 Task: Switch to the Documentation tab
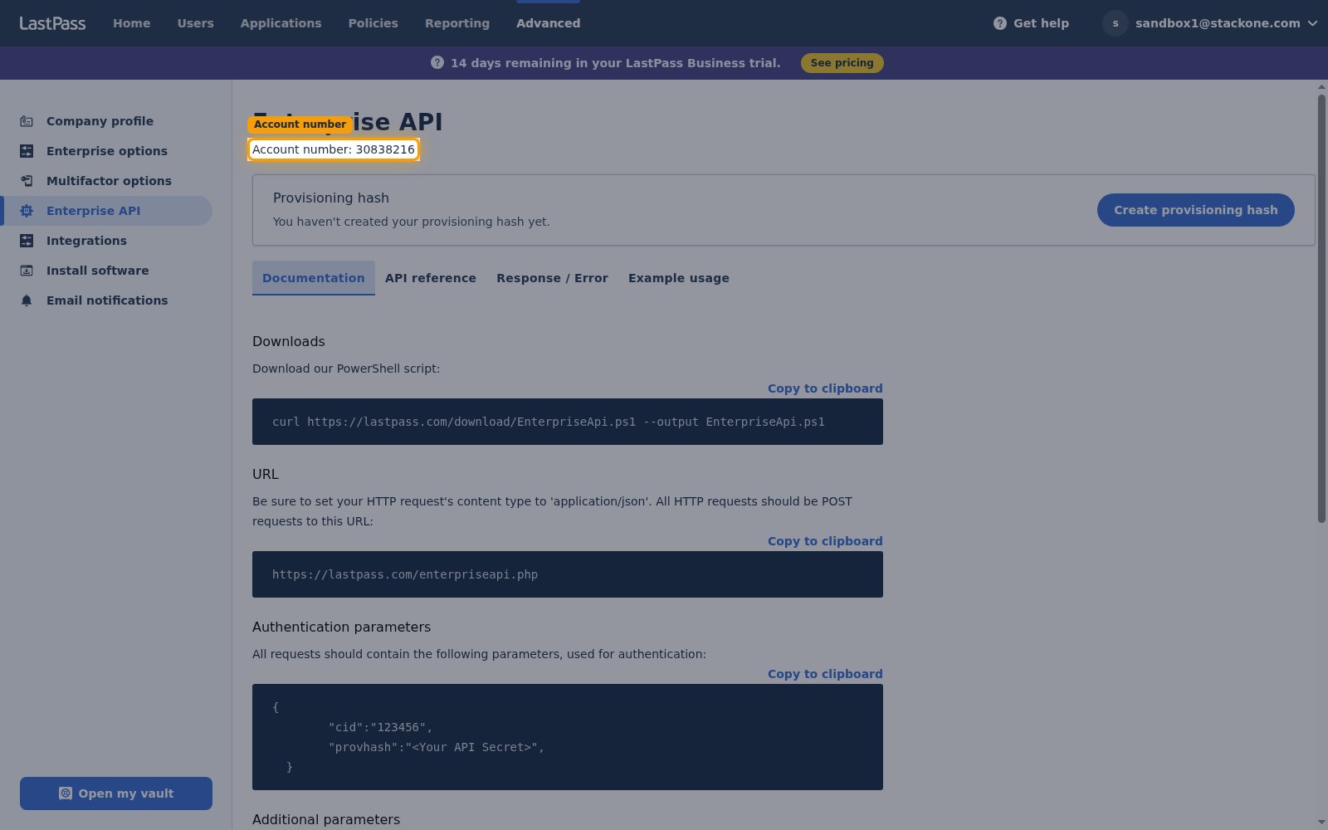tap(314, 278)
